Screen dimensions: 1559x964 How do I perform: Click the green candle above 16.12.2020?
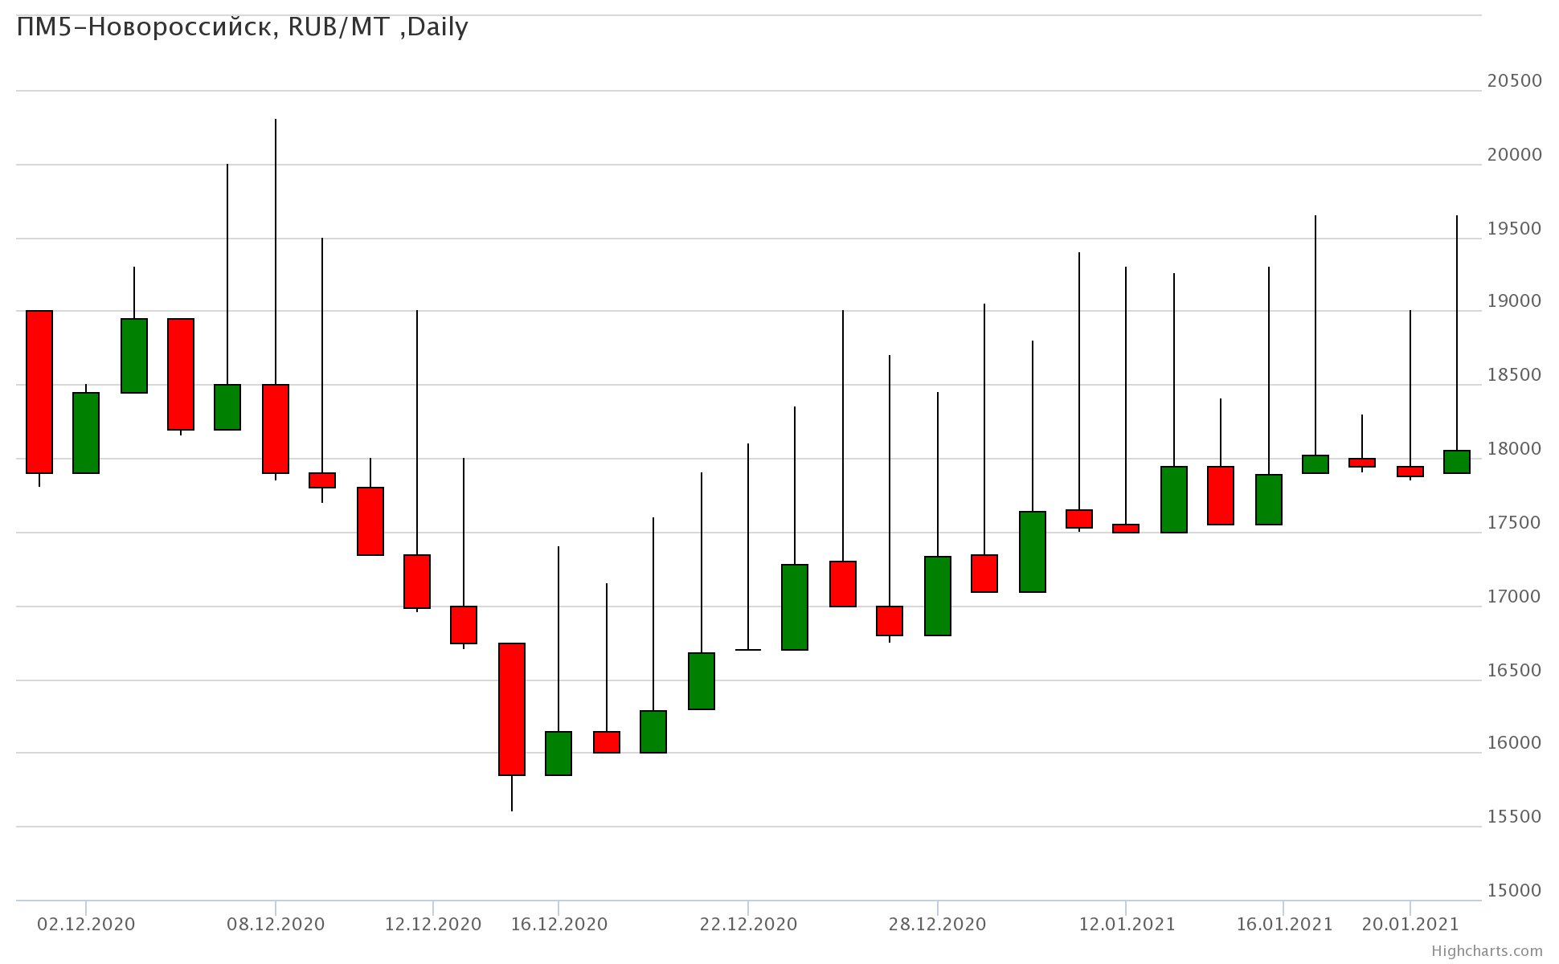click(559, 754)
